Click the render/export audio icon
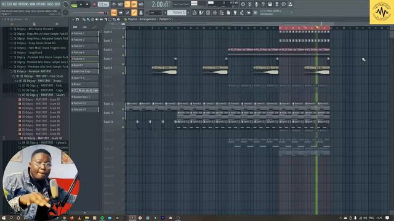This screenshot has height=221, width=394. pyautogui.click(x=276, y=4)
